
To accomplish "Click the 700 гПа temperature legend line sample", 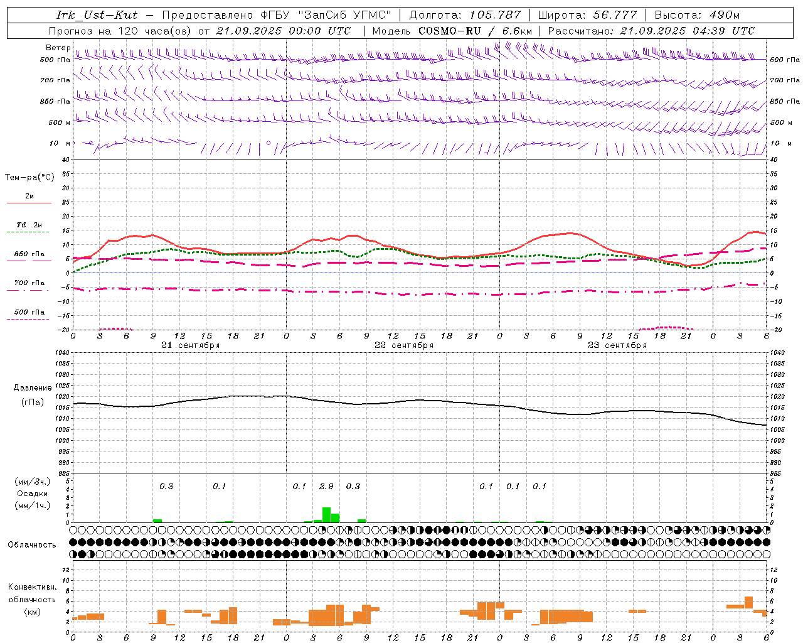I will point(28,290).
